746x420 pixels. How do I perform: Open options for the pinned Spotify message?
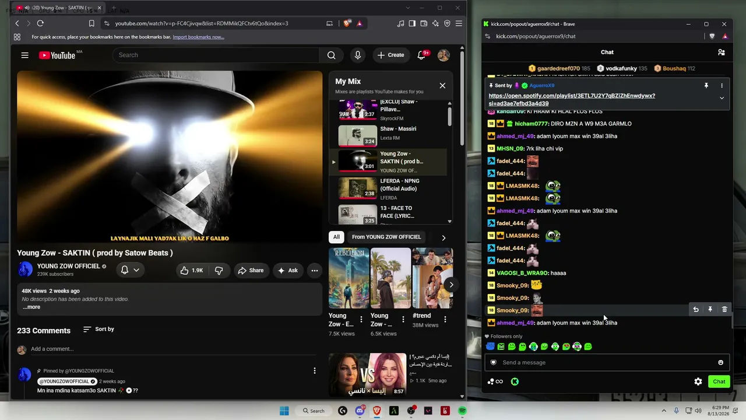coord(722,86)
